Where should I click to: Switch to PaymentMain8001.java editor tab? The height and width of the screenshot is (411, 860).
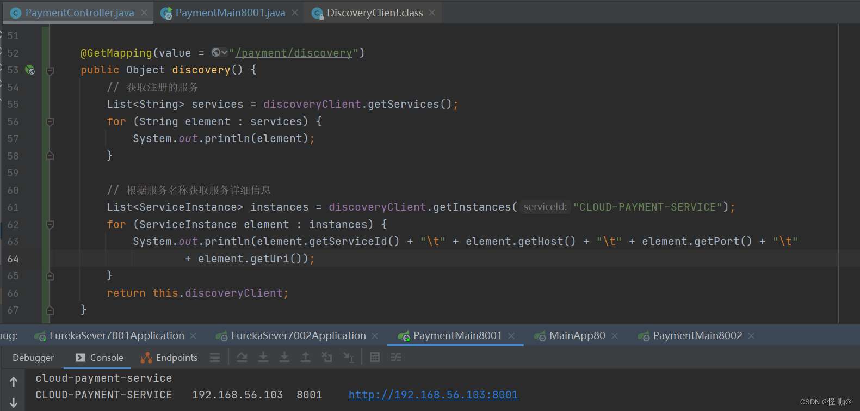pyautogui.click(x=230, y=13)
